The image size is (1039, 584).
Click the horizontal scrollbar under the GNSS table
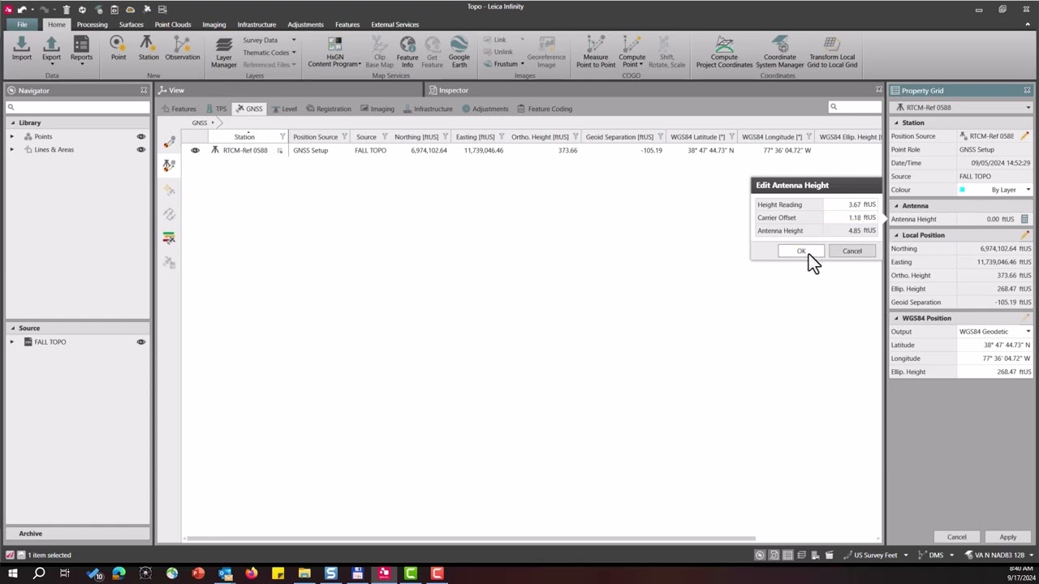point(471,539)
